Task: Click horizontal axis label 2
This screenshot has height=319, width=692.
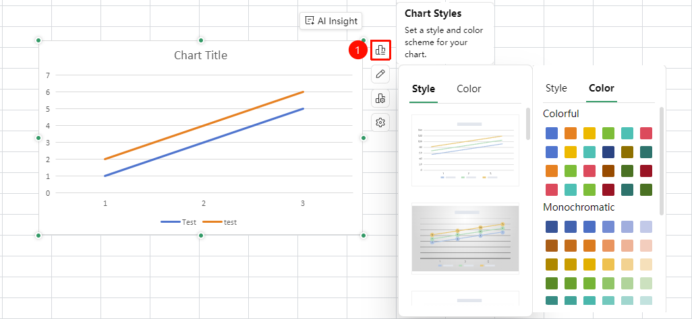Action: pos(204,203)
